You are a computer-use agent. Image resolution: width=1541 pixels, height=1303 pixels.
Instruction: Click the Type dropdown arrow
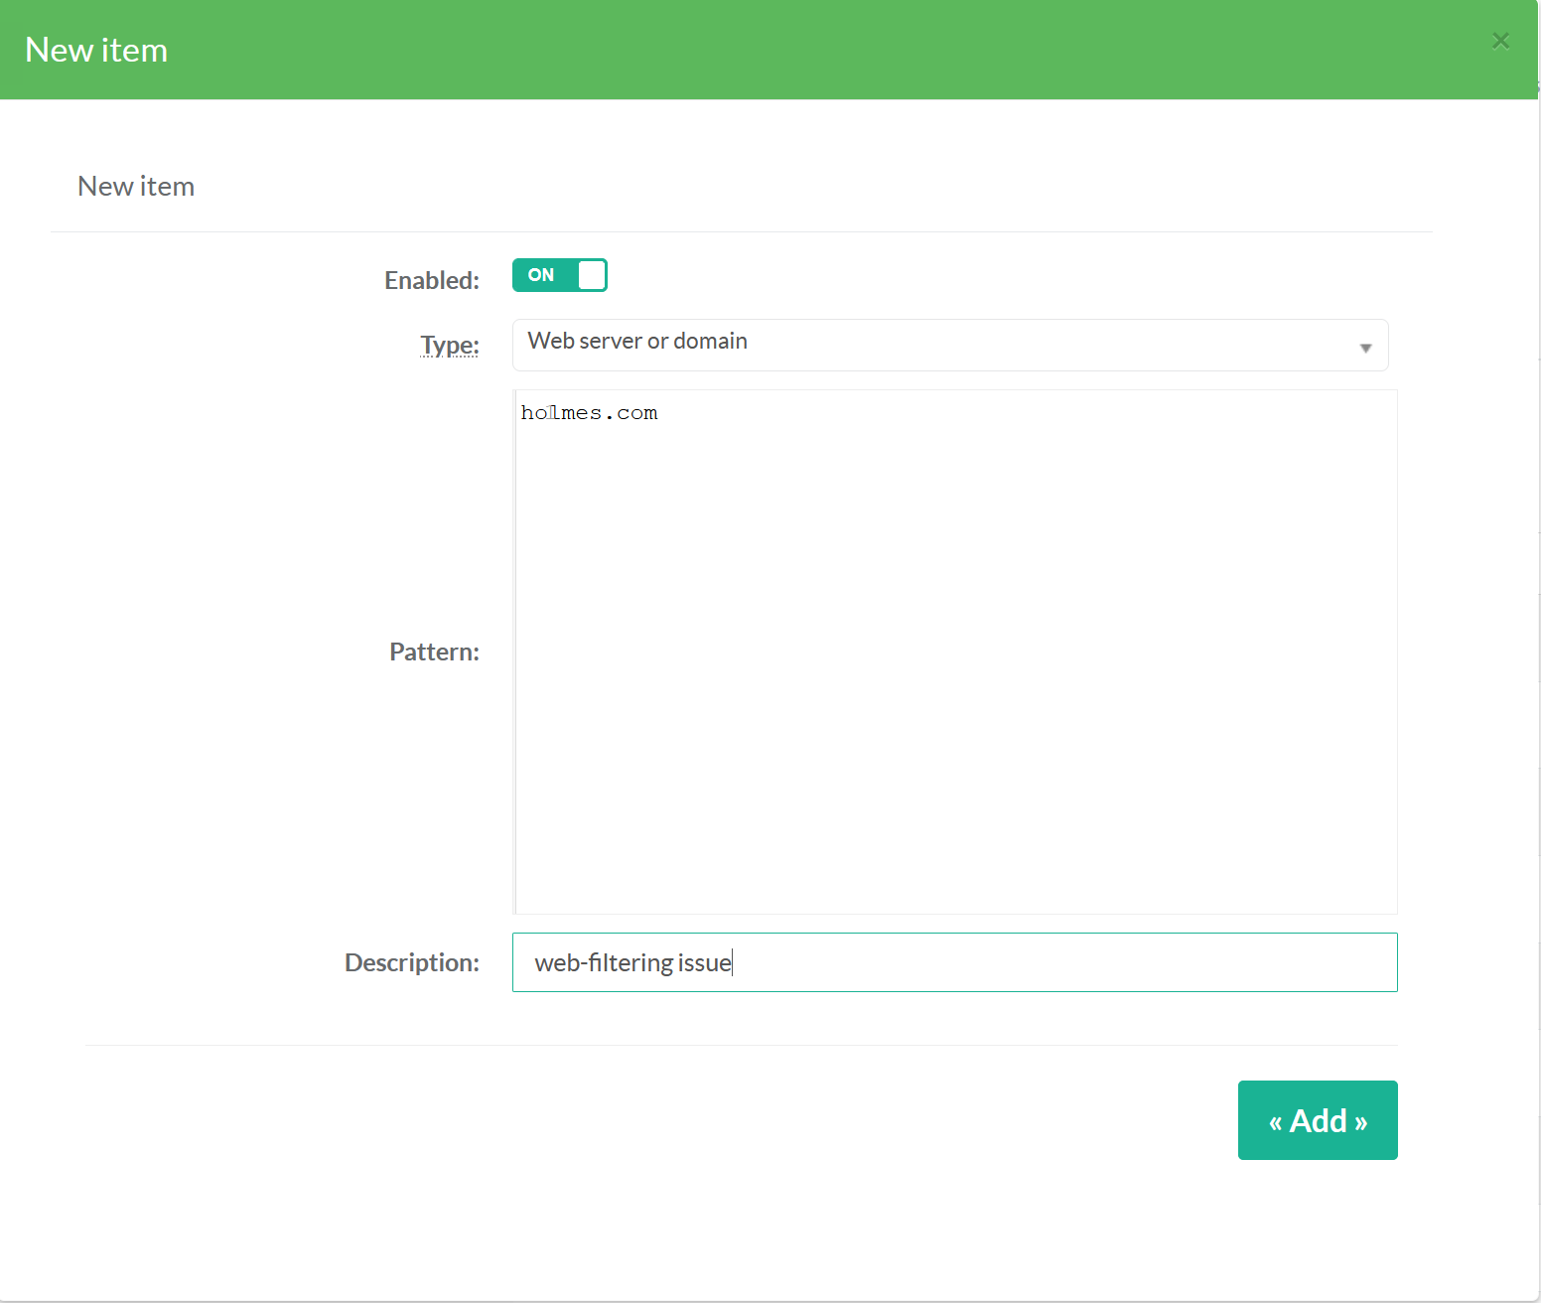coord(1365,348)
